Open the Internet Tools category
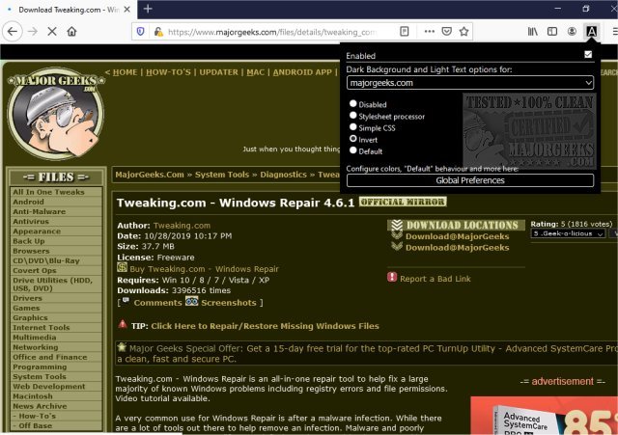This screenshot has height=435, width=618. pyautogui.click(x=41, y=328)
